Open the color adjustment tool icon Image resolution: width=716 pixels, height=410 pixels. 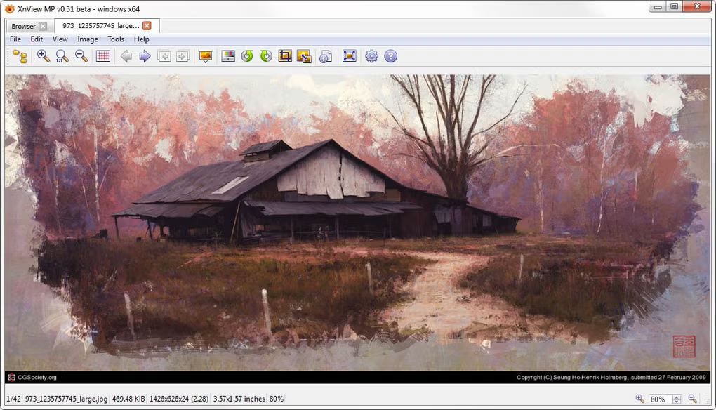[x=228, y=56]
